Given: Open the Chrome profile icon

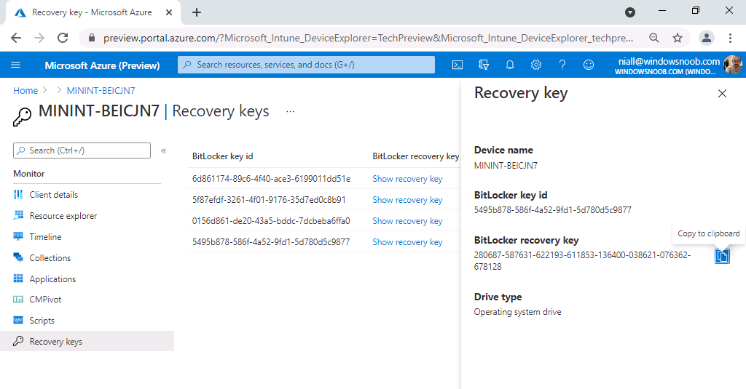Looking at the screenshot, I should click(x=707, y=38).
